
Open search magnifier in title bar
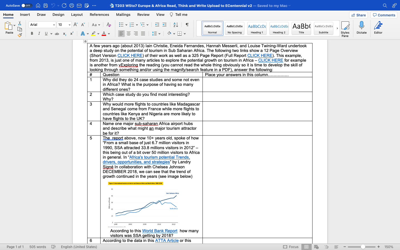pos(385,6)
